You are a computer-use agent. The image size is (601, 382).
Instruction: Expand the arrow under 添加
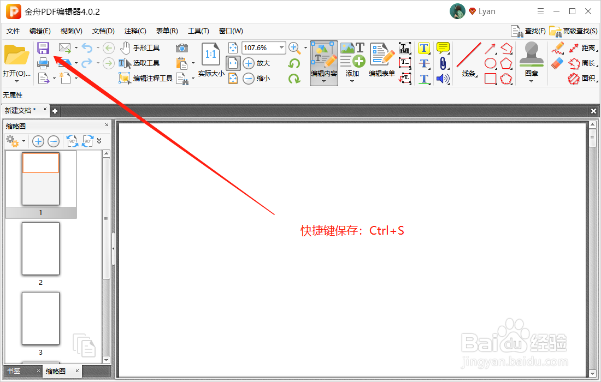(x=352, y=81)
